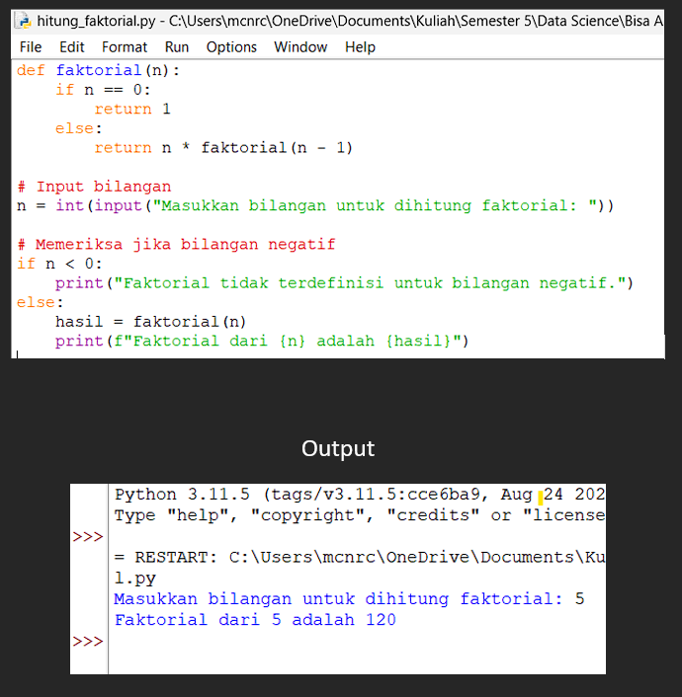Place cursor on the 'def faktorial(n):' line
The image size is (682, 697).
[99, 70]
